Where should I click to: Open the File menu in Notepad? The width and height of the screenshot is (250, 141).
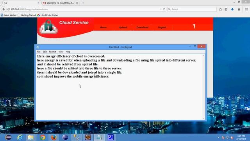(x=39, y=52)
